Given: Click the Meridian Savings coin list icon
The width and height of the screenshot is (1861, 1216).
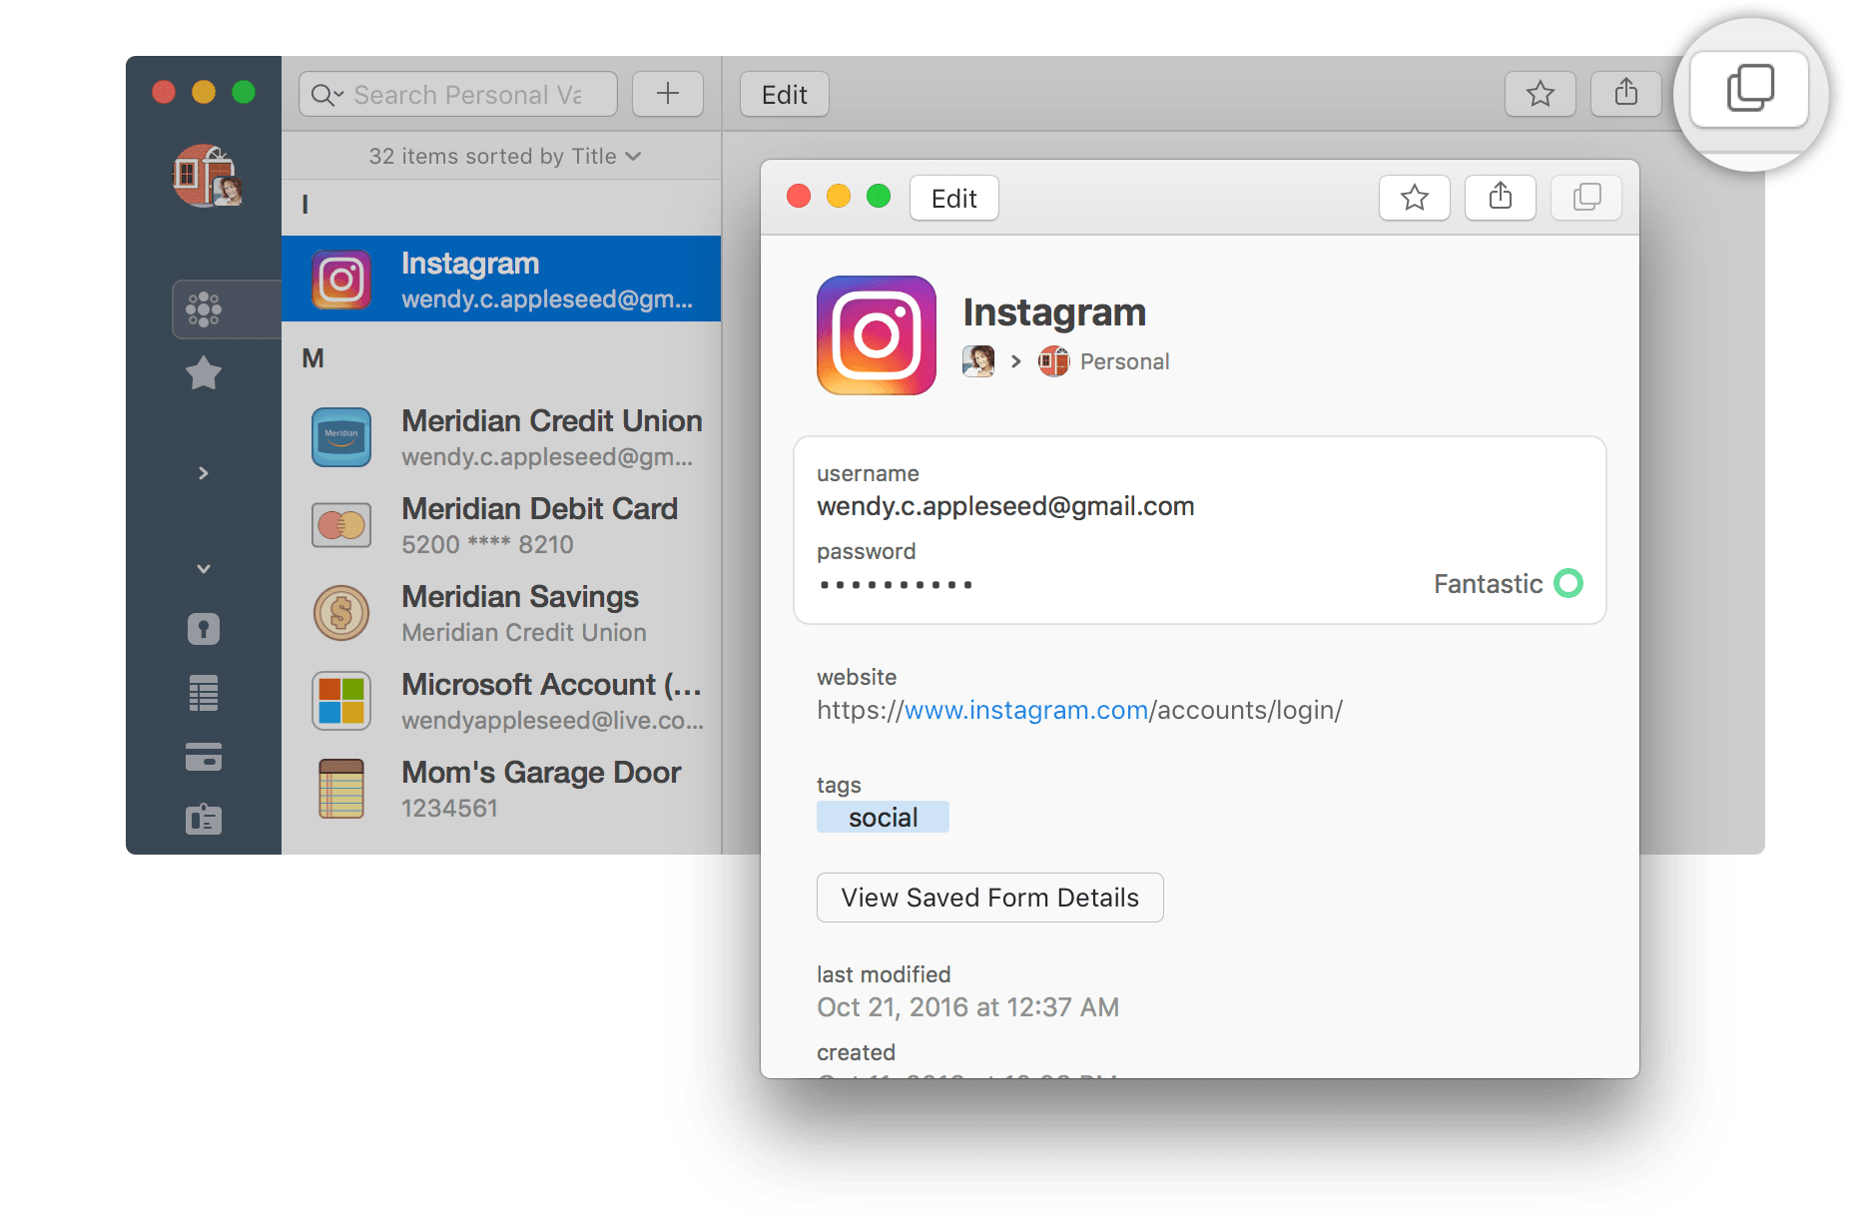Looking at the screenshot, I should tap(341, 613).
